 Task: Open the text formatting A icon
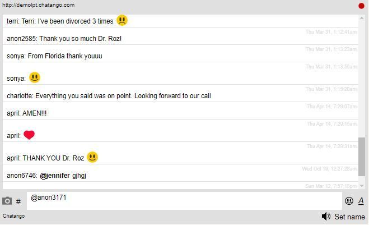pyautogui.click(x=361, y=201)
